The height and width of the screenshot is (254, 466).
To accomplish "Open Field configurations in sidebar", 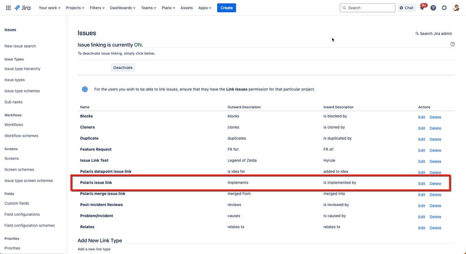I will [22, 214].
